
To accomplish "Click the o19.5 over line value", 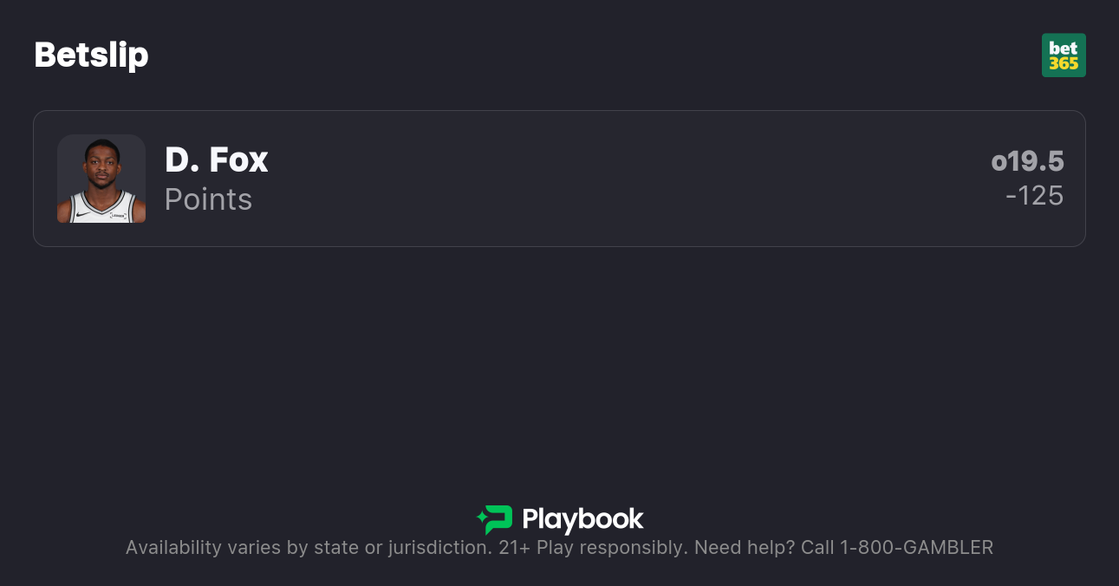I will pyautogui.click(x=1027, y=161).
